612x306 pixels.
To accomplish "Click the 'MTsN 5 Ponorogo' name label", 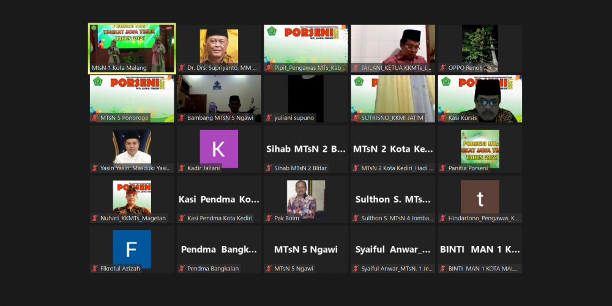I will [x=124, y=118].
